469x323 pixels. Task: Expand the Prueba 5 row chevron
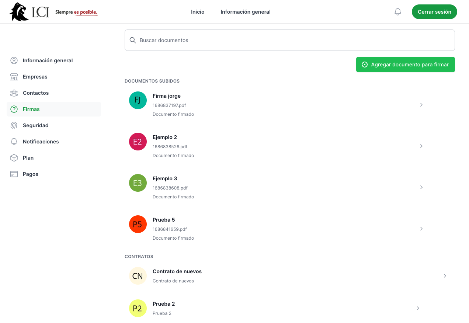coord(421,229)
